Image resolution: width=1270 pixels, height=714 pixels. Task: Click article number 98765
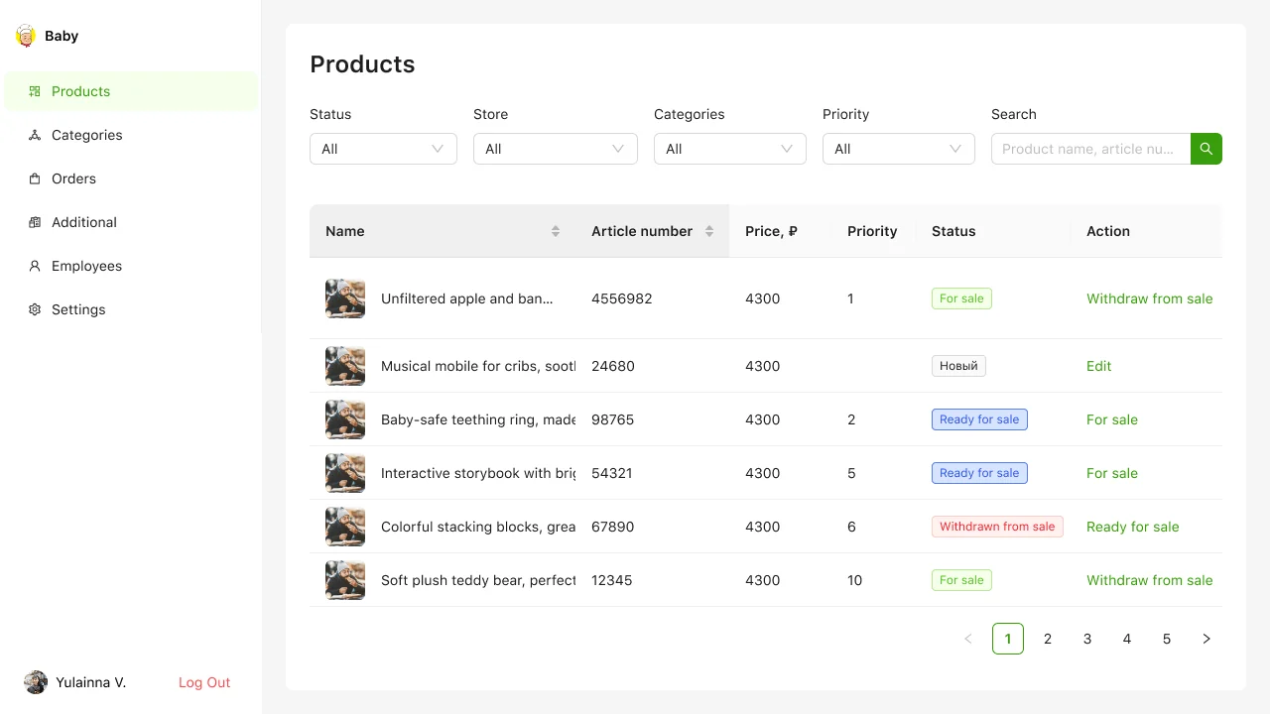click(x=613, y=419)
